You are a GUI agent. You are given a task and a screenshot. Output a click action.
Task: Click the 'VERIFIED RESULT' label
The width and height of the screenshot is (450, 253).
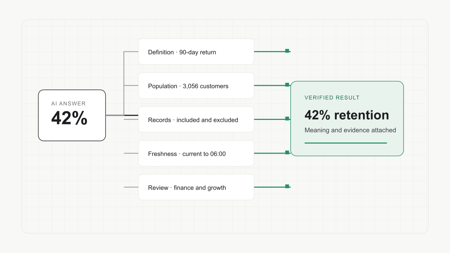332,98
